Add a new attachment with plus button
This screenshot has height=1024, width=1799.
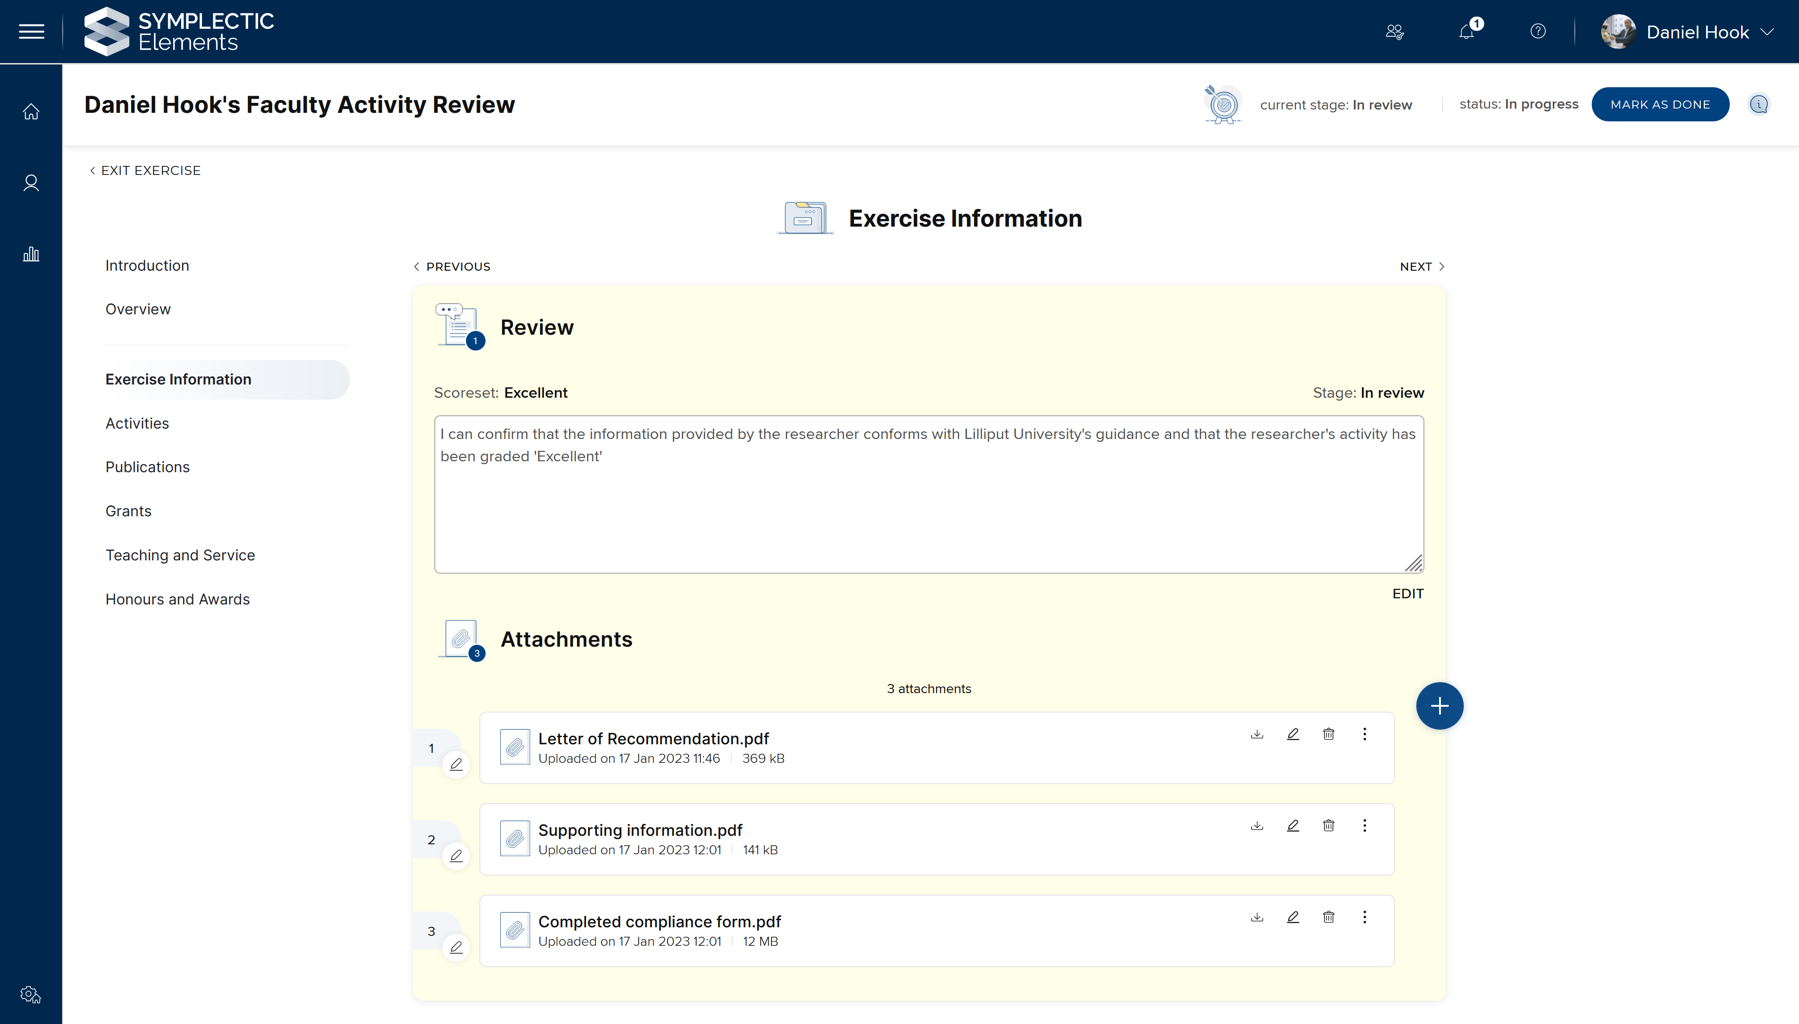[x=1439, y=705]
